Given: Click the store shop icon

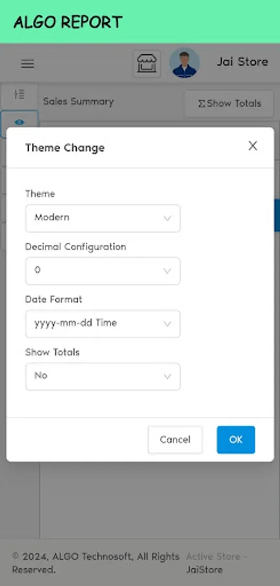Looking at the screenshot, I should pyautogui.click(x=147, y=64).
